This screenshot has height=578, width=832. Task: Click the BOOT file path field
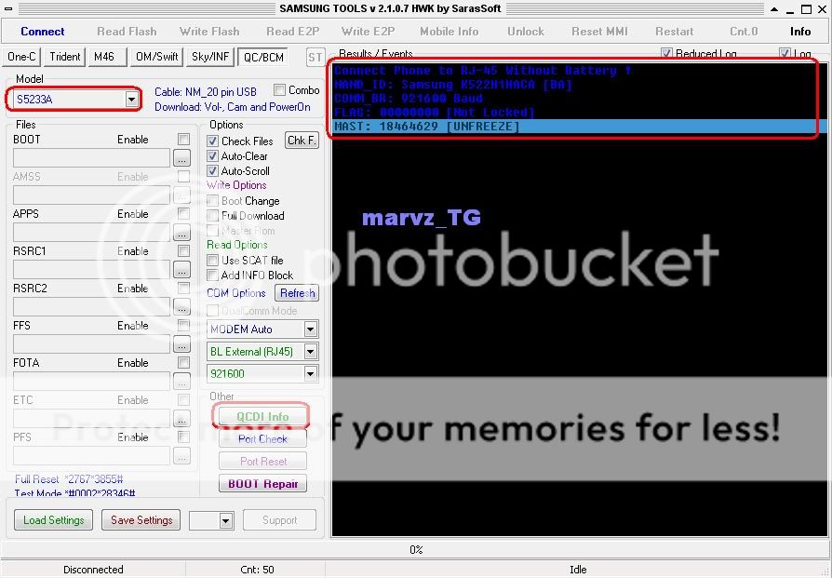91,158
